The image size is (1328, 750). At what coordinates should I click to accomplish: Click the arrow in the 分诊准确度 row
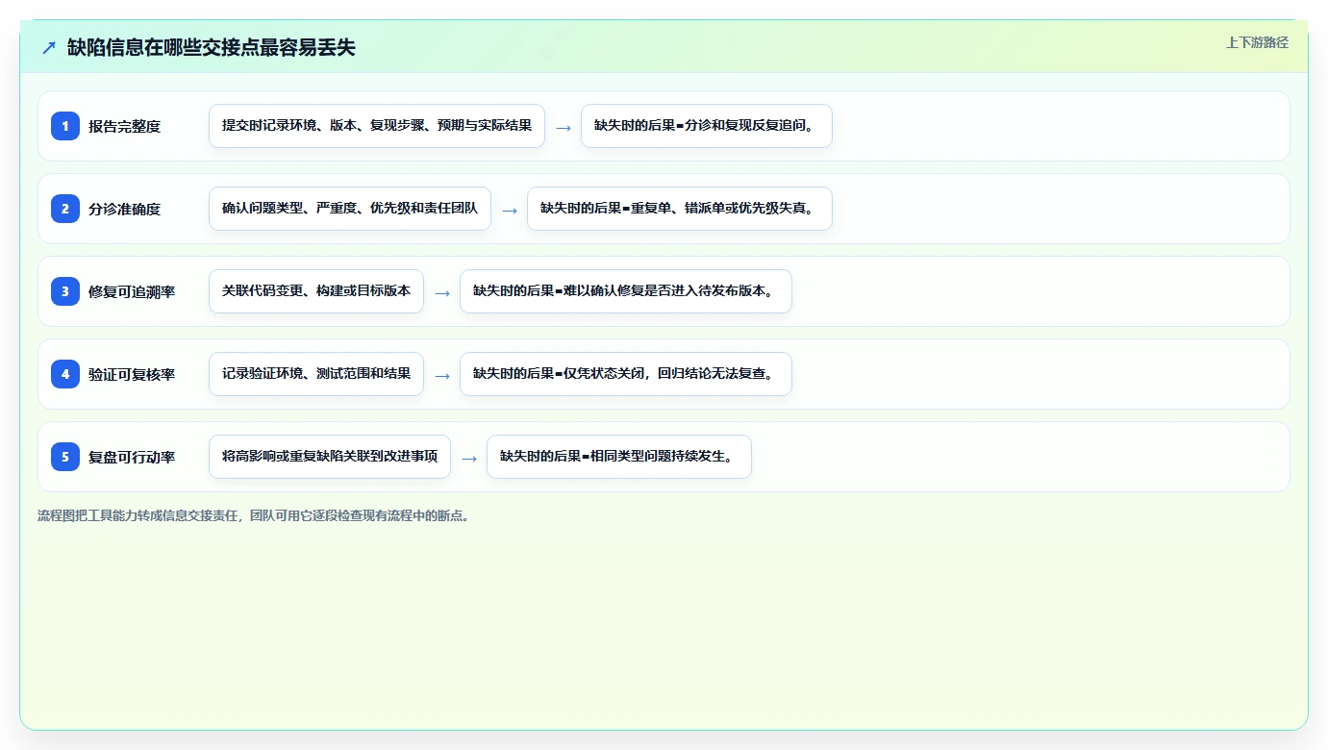point(510,210)
